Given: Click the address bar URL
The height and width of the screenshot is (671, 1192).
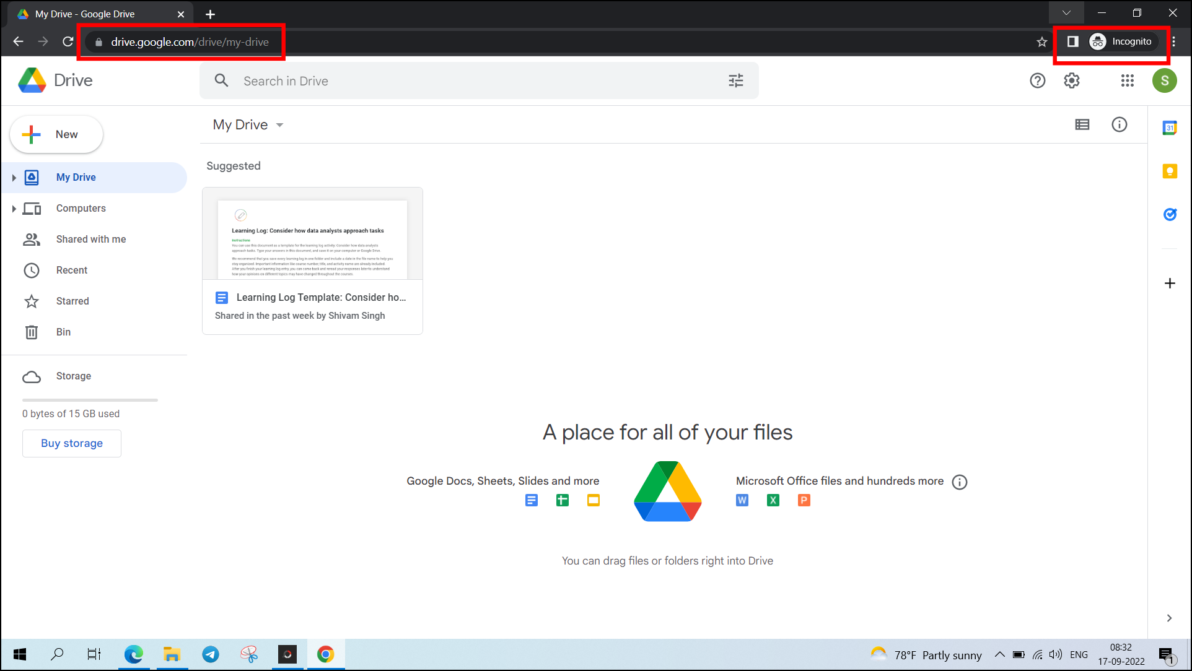Looking at the screenshot, I should (190, 42).
